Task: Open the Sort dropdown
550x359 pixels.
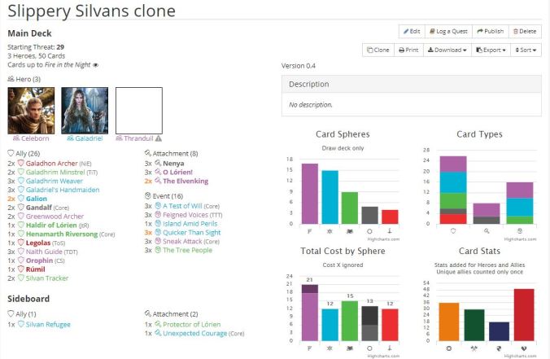Action: [526, 50]
